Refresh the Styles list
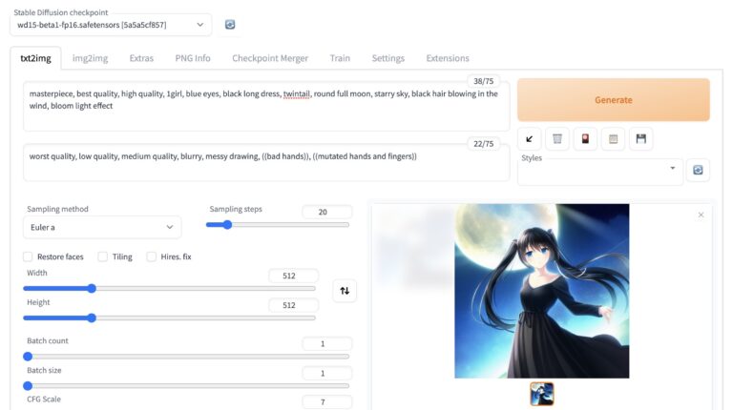This screenshot has height=410, width=733. point(698,170)
